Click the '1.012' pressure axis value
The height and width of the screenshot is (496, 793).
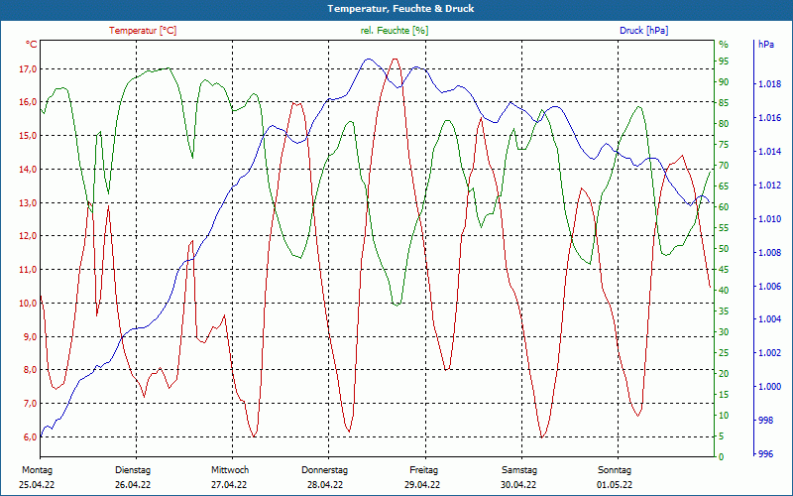(x=770, y=186)
